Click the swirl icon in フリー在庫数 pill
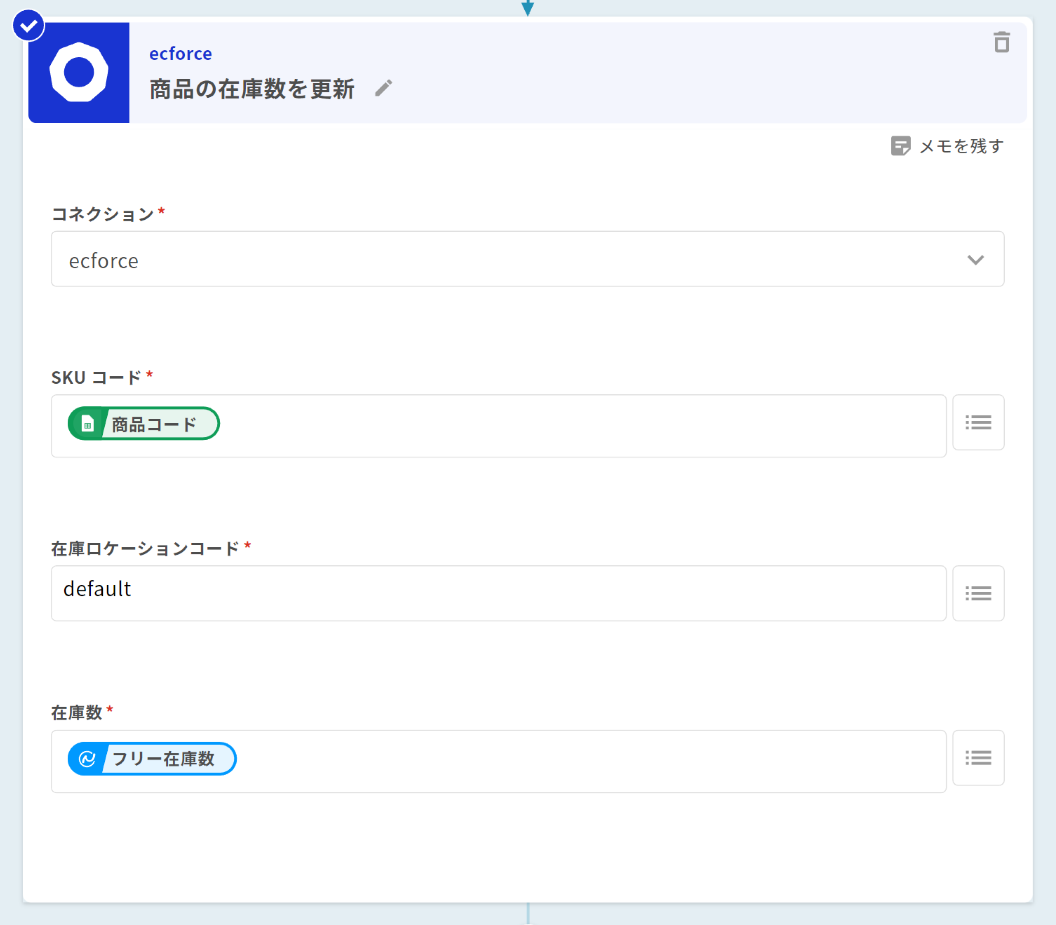This screenshot has width=1056, height=925. coord(87,759)
